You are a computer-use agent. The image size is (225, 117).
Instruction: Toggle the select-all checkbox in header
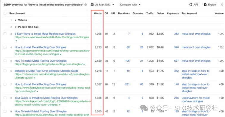pyautogui.click(x=5, y=13)
